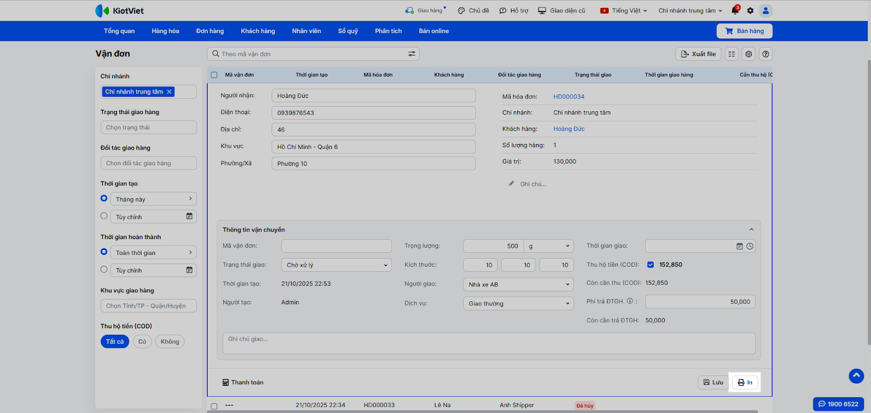Viewport: 871px width, 413px height.
Task: Open the Hàng hóa menu
Action: (165, 31)
